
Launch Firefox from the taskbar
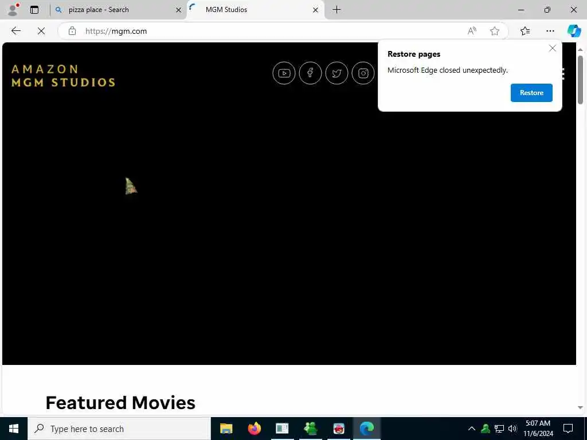point(254,429)
